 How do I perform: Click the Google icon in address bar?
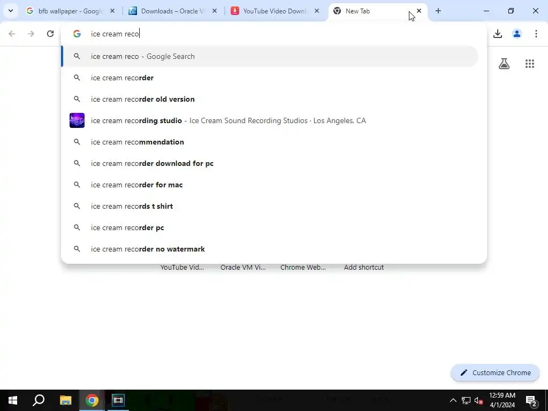coord(77,34)
